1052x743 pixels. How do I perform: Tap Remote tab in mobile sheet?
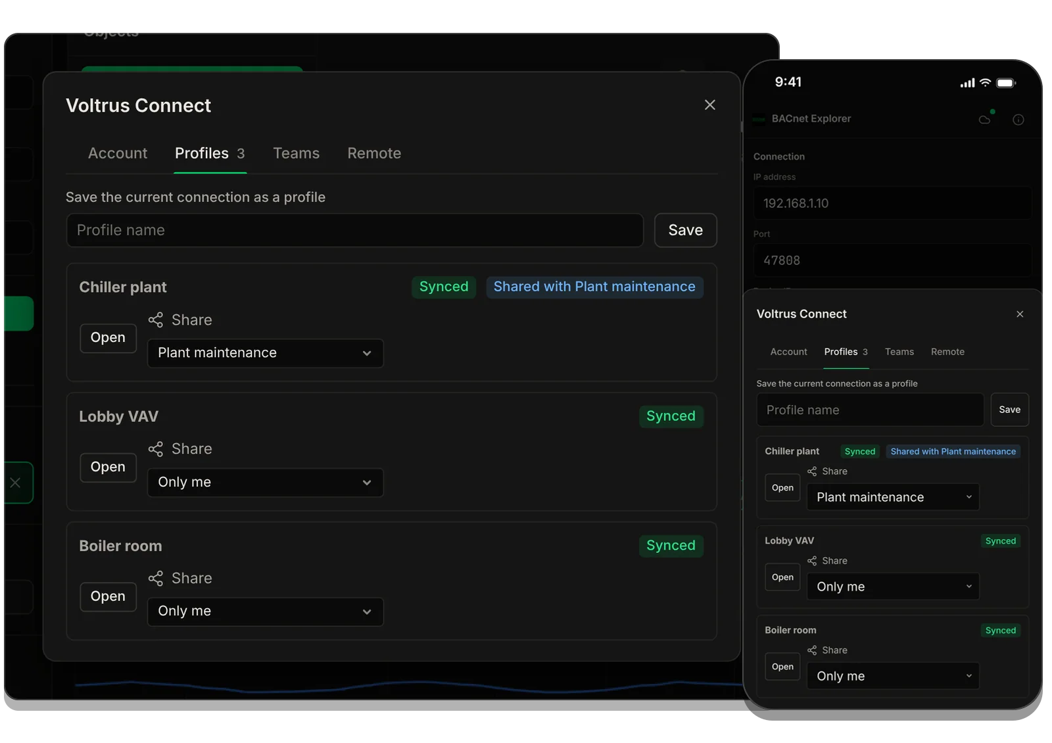tap(947, 352)
